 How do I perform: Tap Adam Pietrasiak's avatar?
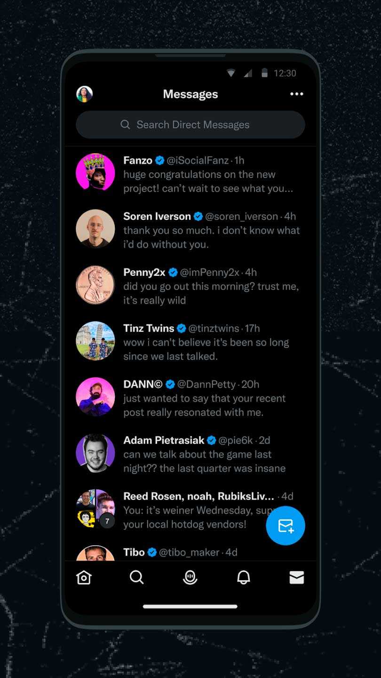tap(95, 453)
